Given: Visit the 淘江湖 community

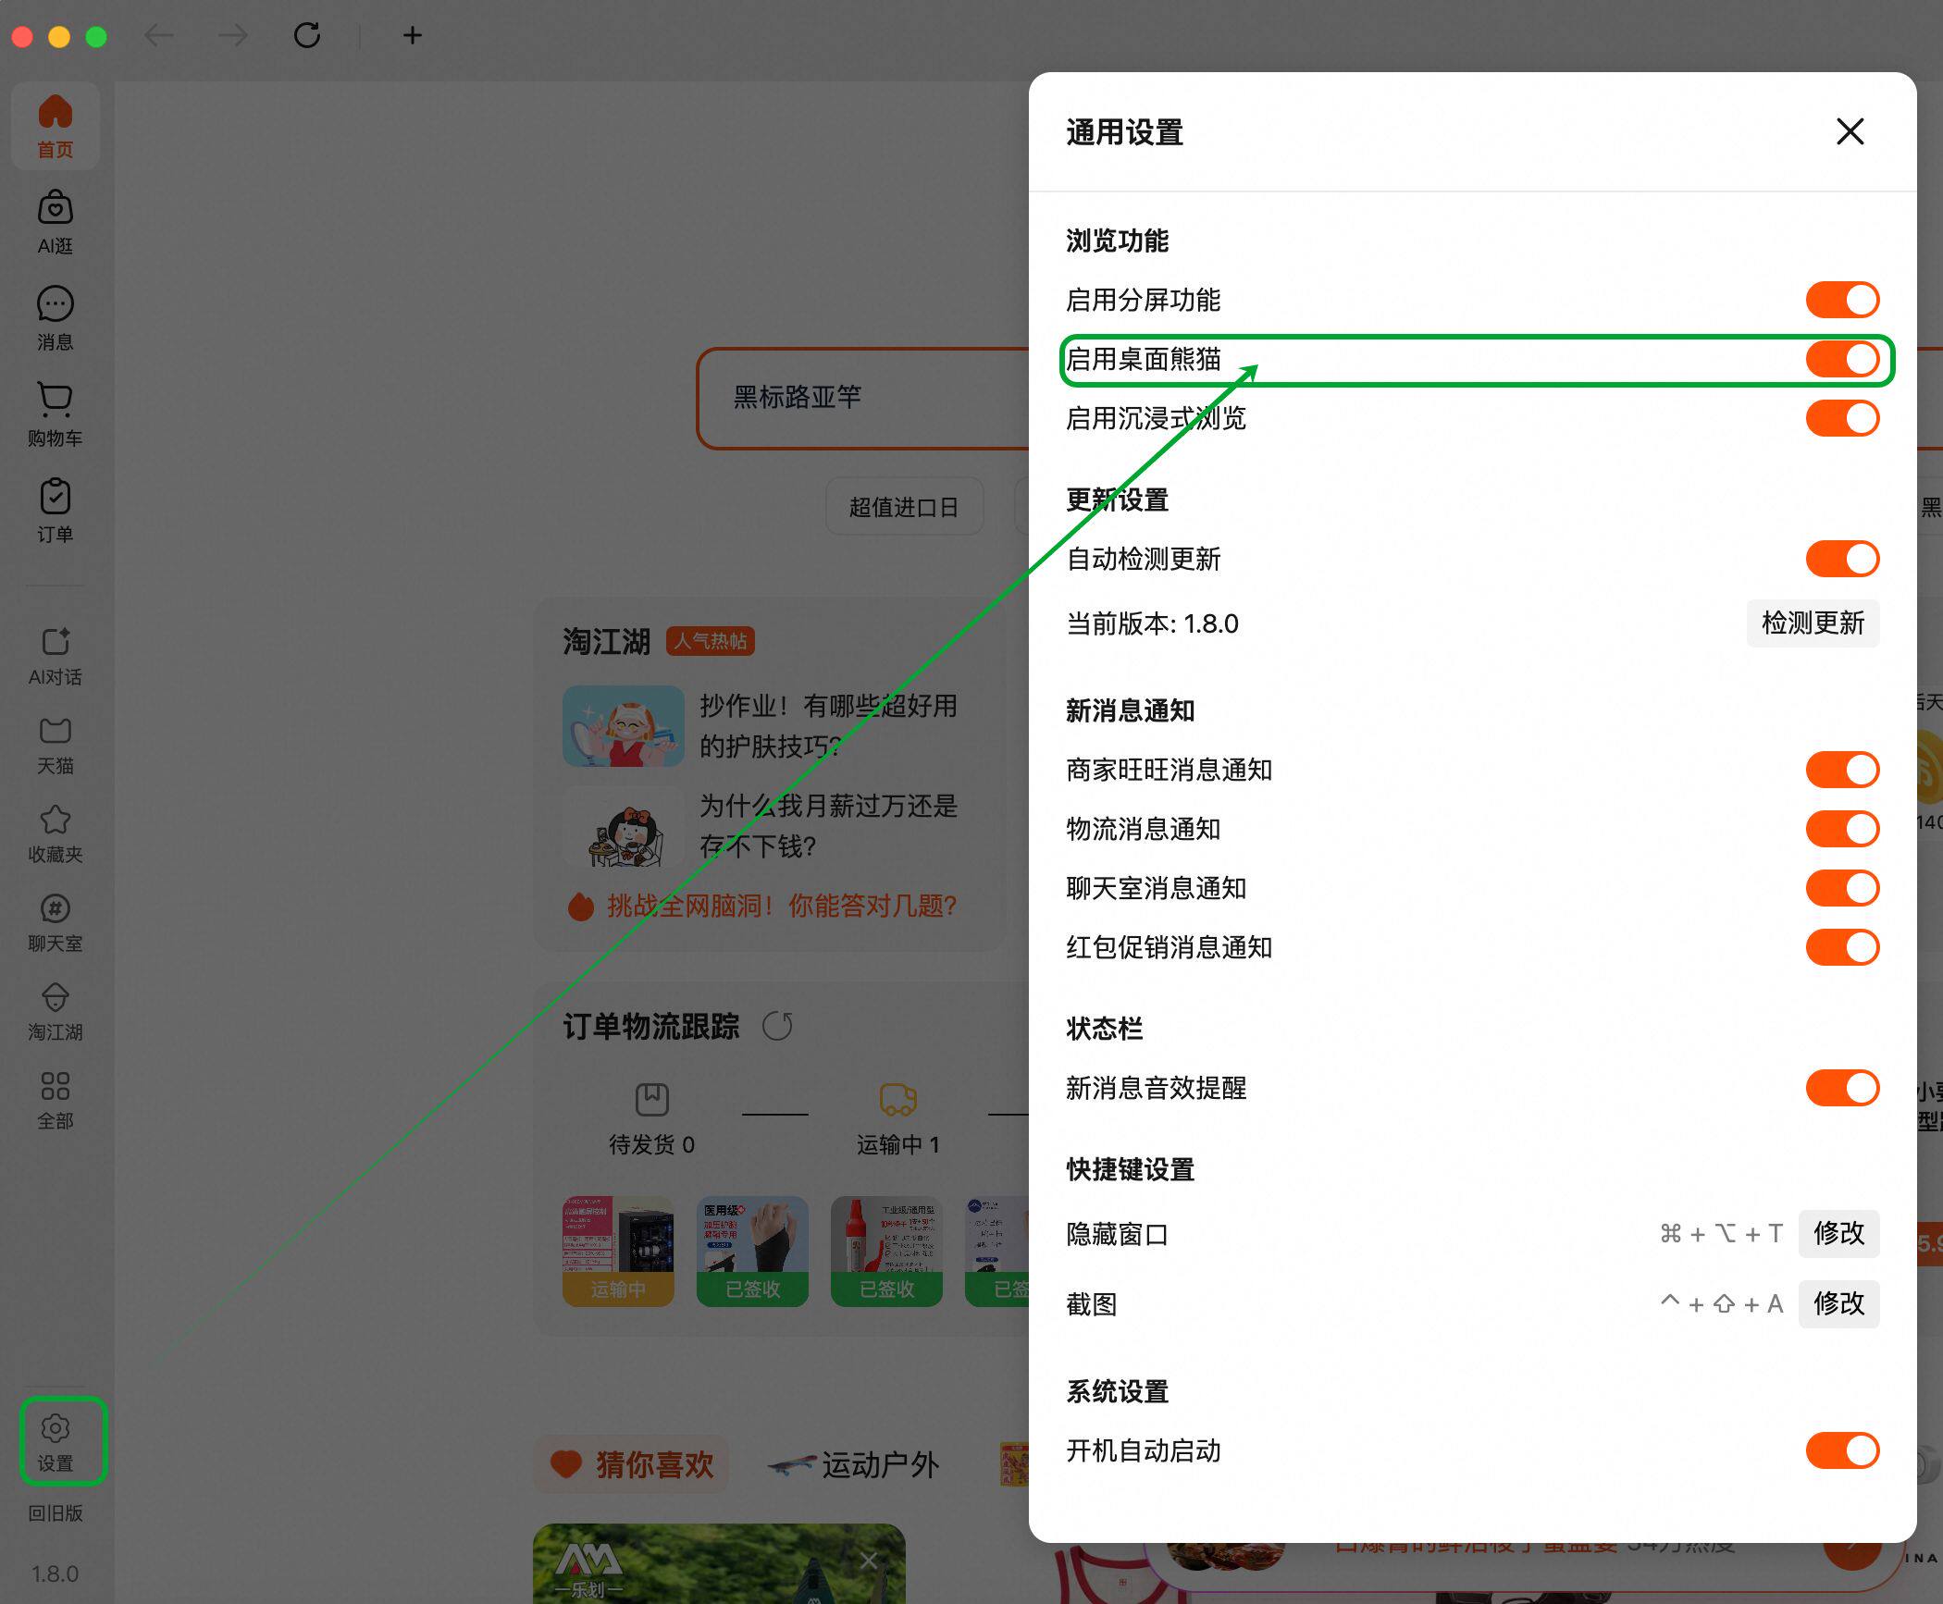Looking at the screenshot, I should pyautogui.click(x=56, y=1008).
